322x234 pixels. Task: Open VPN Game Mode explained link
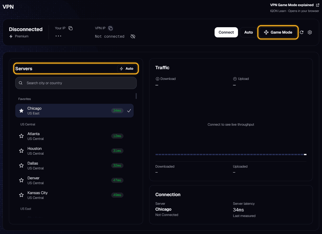[x=292, y=5]
